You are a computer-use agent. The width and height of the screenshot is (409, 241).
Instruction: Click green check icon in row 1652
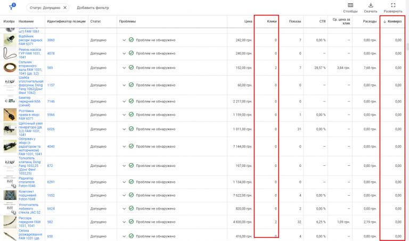click(x=131, y=195)
